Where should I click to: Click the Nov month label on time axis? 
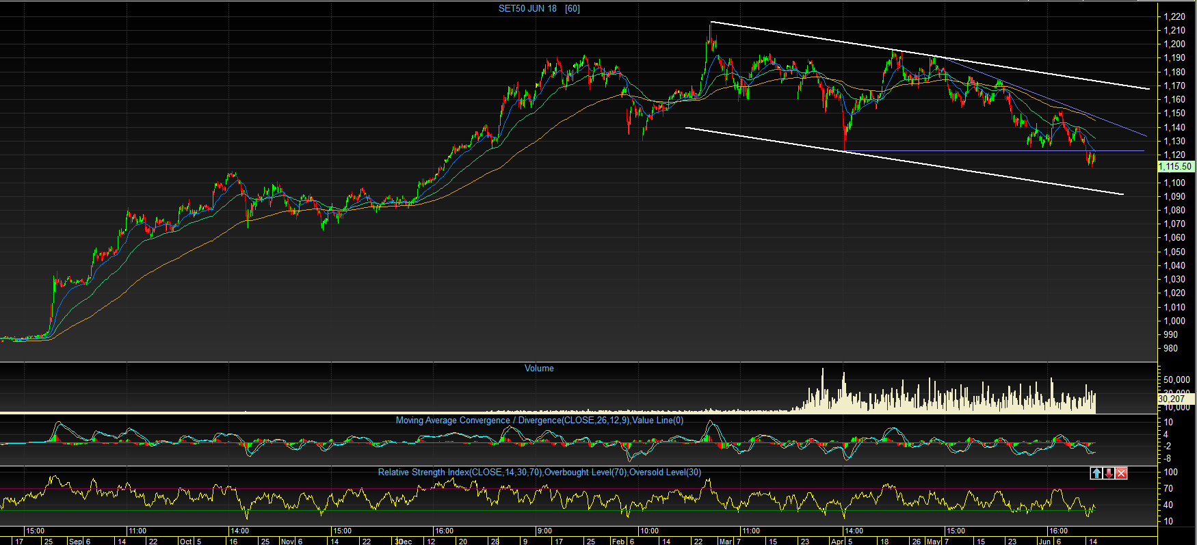(x=288, y=541)
